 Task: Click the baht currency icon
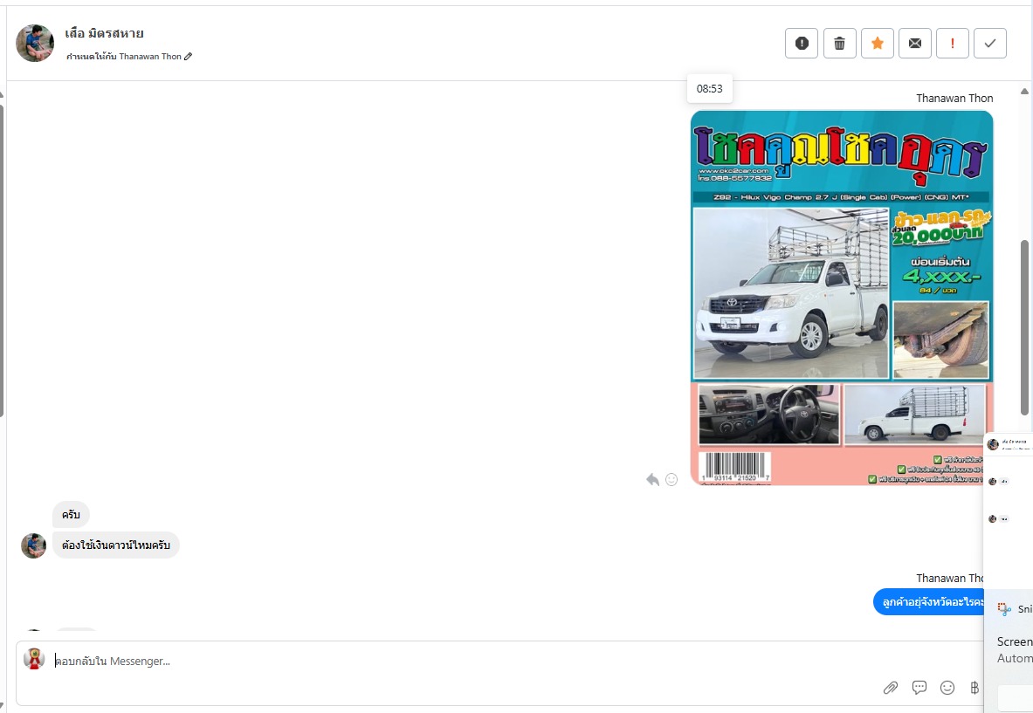pos(974,688)
